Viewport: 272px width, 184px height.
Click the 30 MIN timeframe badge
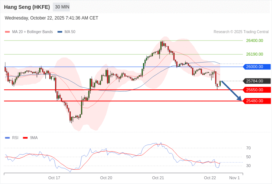tap(61, 7)
